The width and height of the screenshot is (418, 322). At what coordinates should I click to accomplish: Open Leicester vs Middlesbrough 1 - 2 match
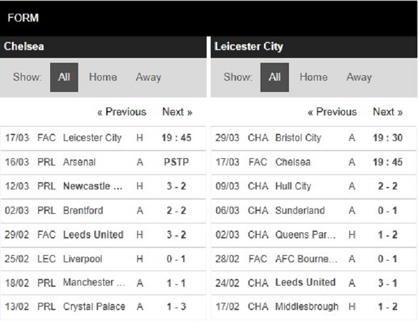(x=314, y=307)
